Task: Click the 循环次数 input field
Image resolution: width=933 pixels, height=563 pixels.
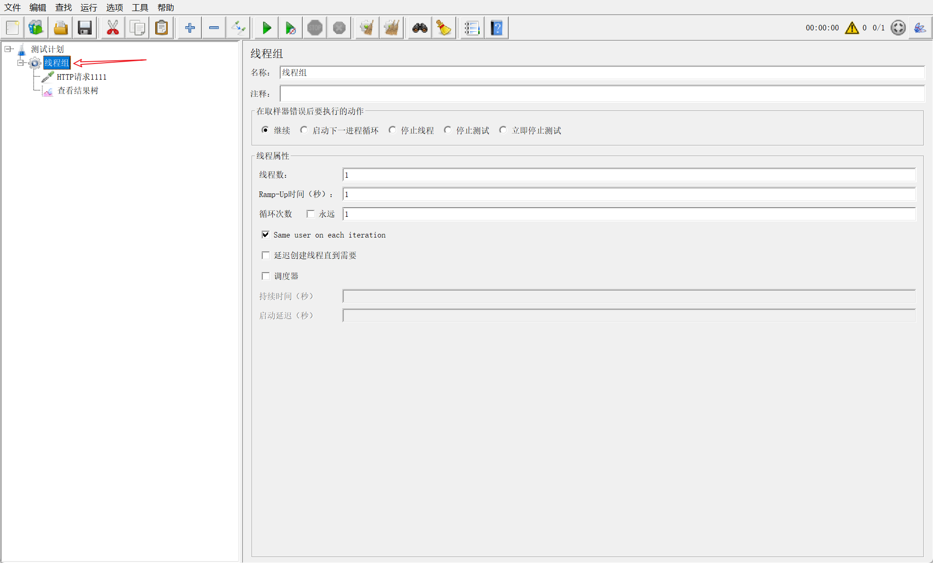Action: click(629, 214)
